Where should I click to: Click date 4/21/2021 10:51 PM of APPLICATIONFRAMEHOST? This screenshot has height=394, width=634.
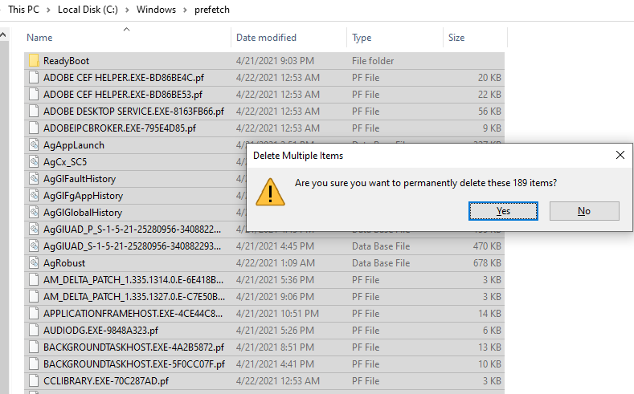tap(277, 314)
